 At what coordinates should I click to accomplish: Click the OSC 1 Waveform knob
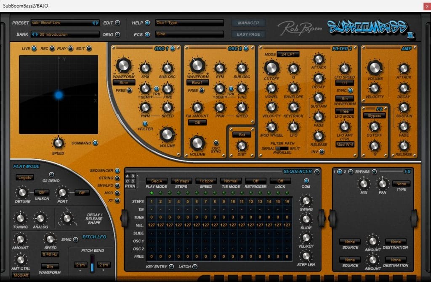123,65
